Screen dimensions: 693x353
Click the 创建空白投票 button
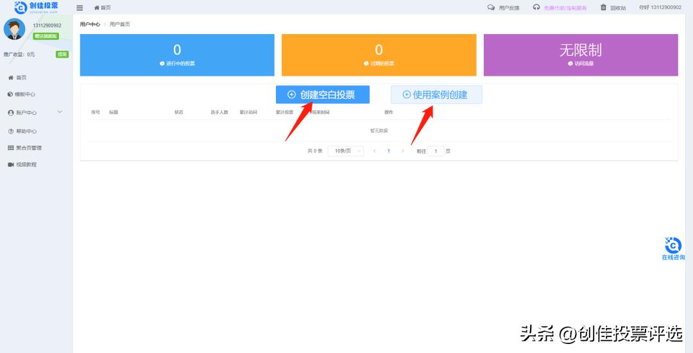323,94
